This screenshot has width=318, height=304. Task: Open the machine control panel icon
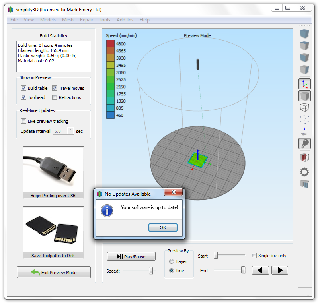(x=304, y=184)
